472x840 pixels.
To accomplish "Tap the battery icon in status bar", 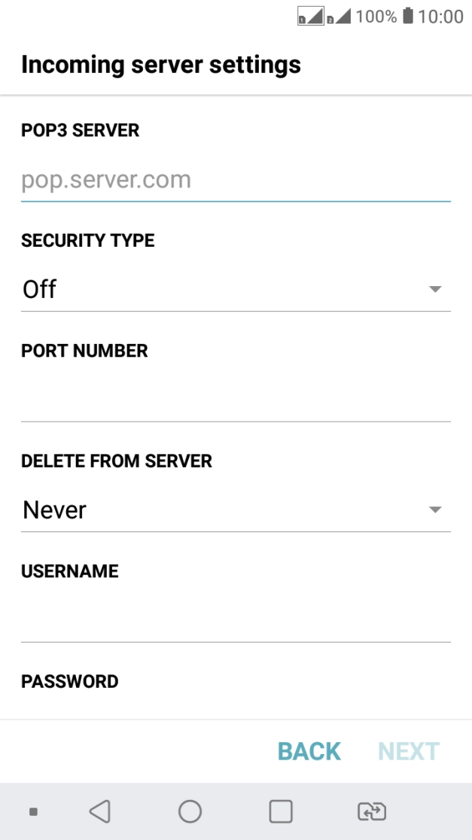I will click(x=408, y=16).
